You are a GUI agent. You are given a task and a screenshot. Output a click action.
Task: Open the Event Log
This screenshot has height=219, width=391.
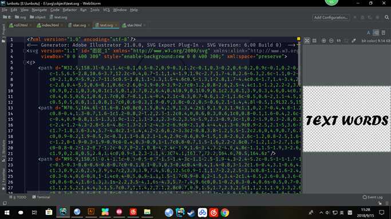(x=373, y=197)
